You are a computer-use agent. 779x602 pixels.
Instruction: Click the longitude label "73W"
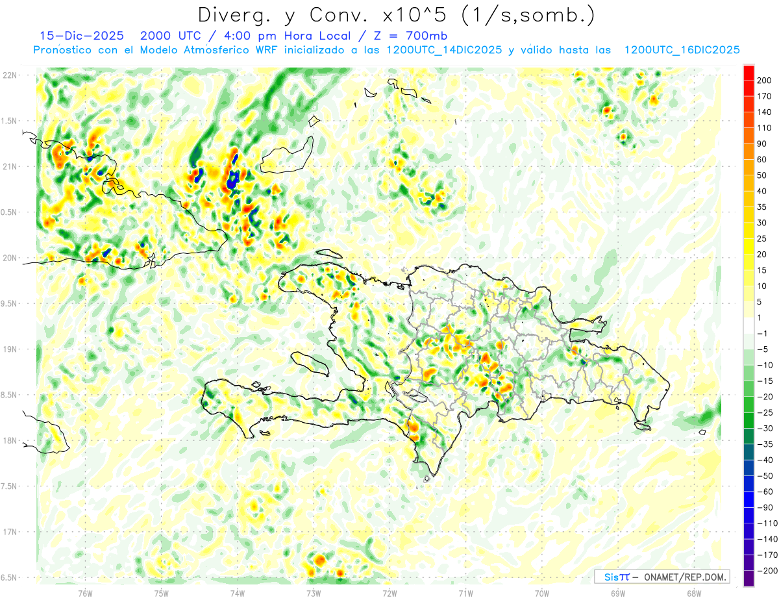point(313,592)
